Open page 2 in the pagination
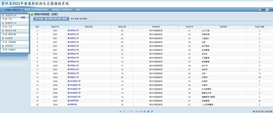Image resolution: width=273 pixels, height=113 pixels. click(x=136, y=111)
